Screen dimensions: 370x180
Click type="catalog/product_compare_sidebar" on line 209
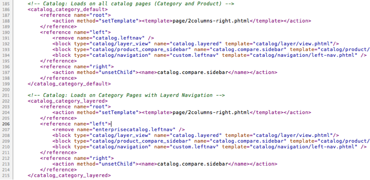pyautogui.click(x=132, y=141)
